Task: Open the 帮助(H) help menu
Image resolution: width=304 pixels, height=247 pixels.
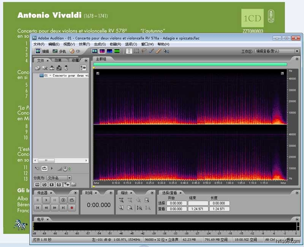Action: pos(162,44)
